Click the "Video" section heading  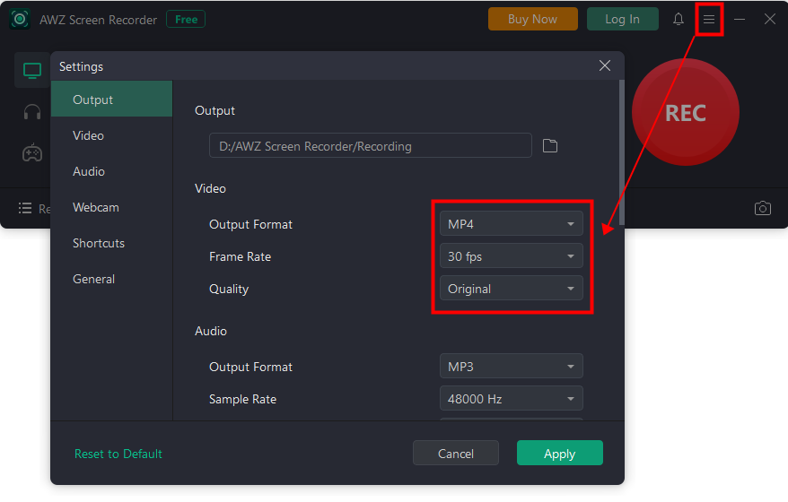click(x=210, y=189)
